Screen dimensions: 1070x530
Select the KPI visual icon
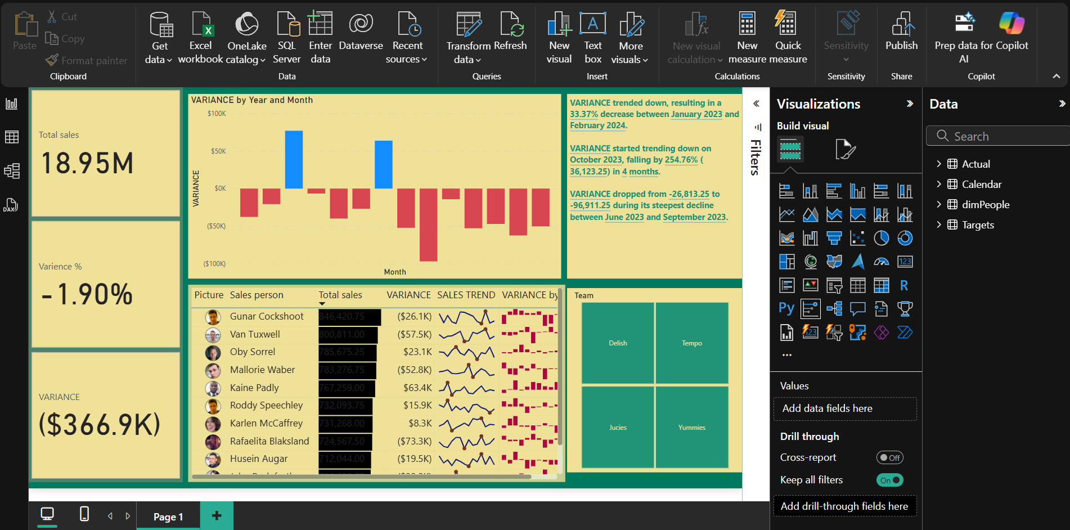tap(810, 285)
